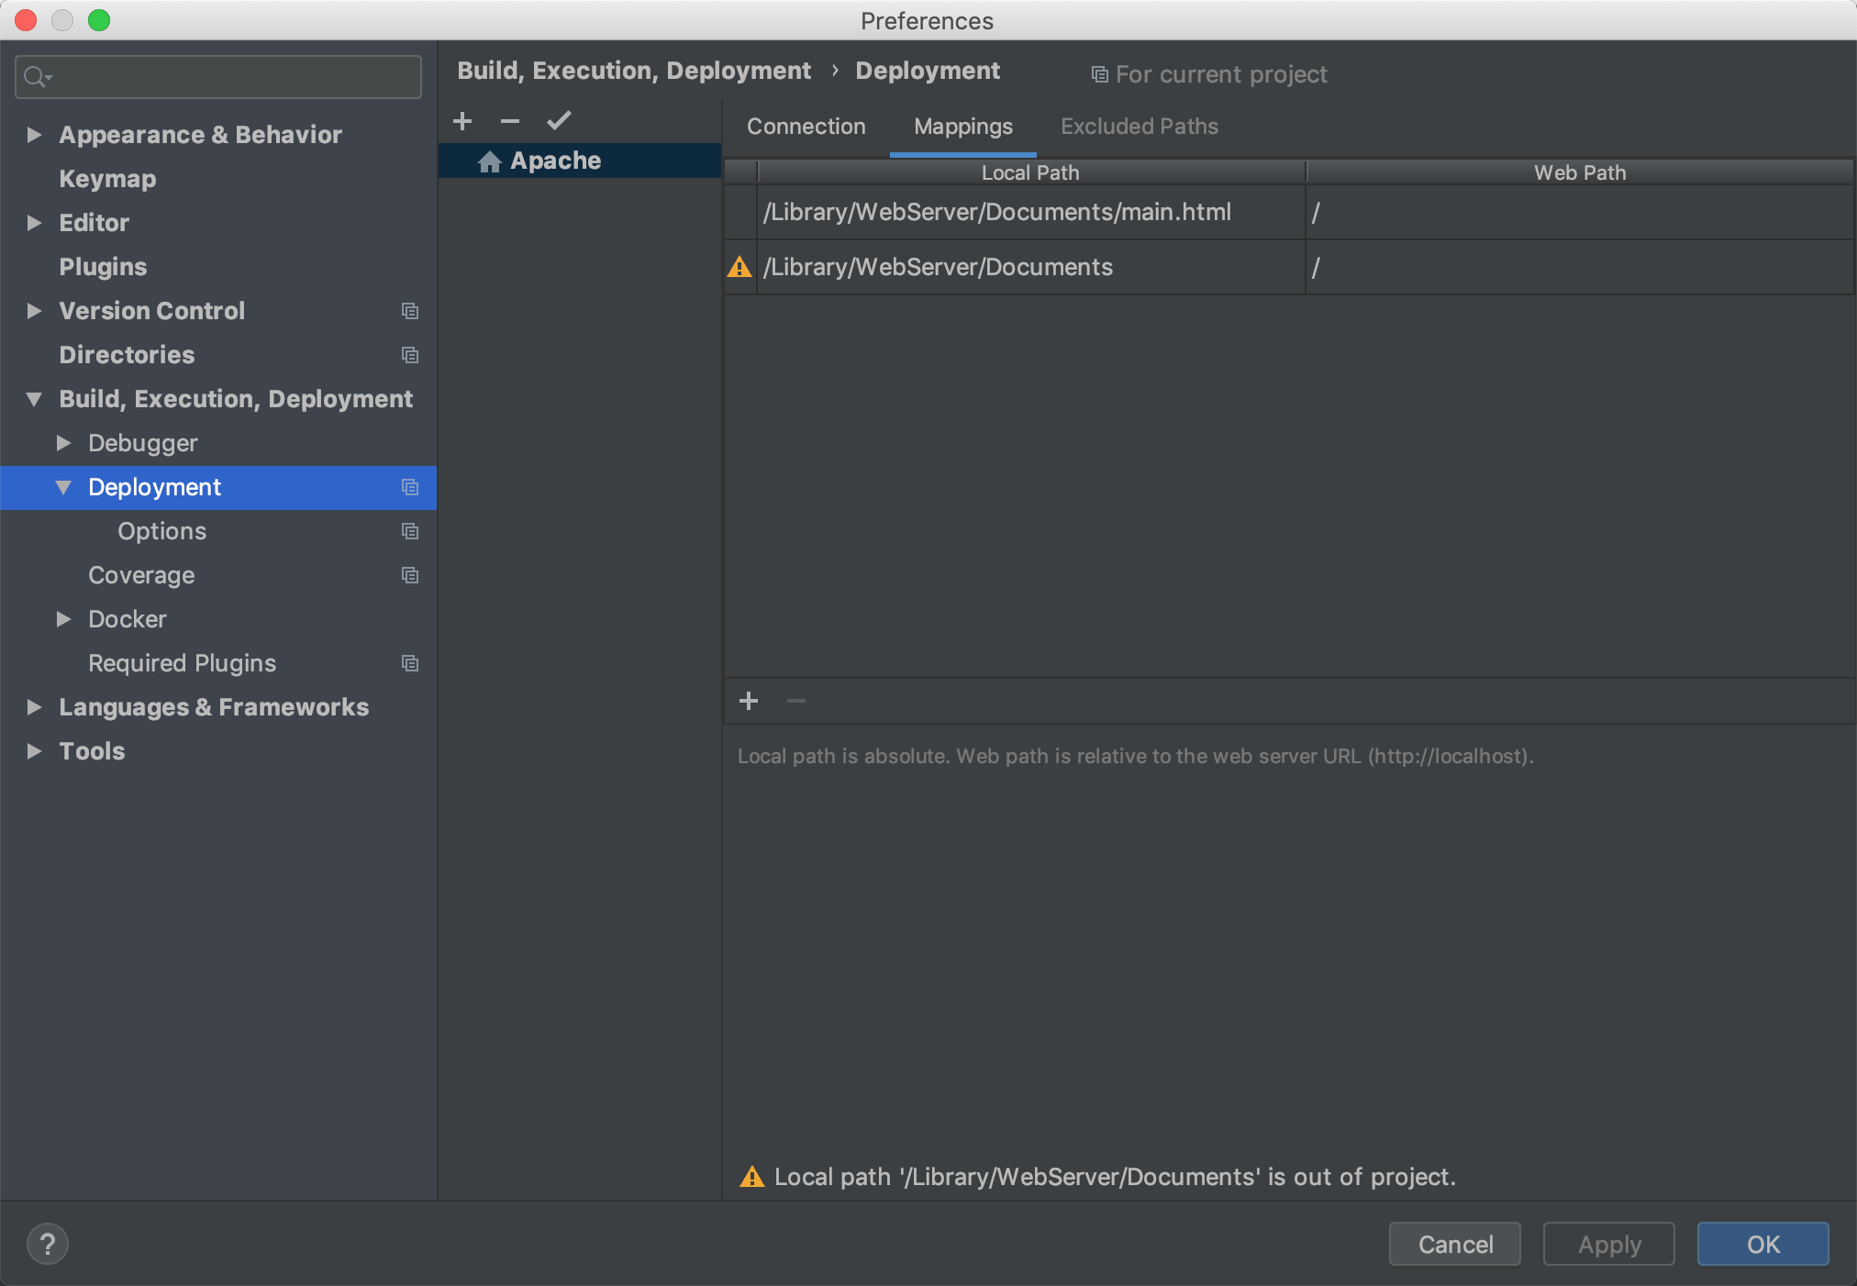Viewport: 1857px width, 1286px height.
Task: Mark Apache as default with the checkmark icon
Action: pos(559,120)
